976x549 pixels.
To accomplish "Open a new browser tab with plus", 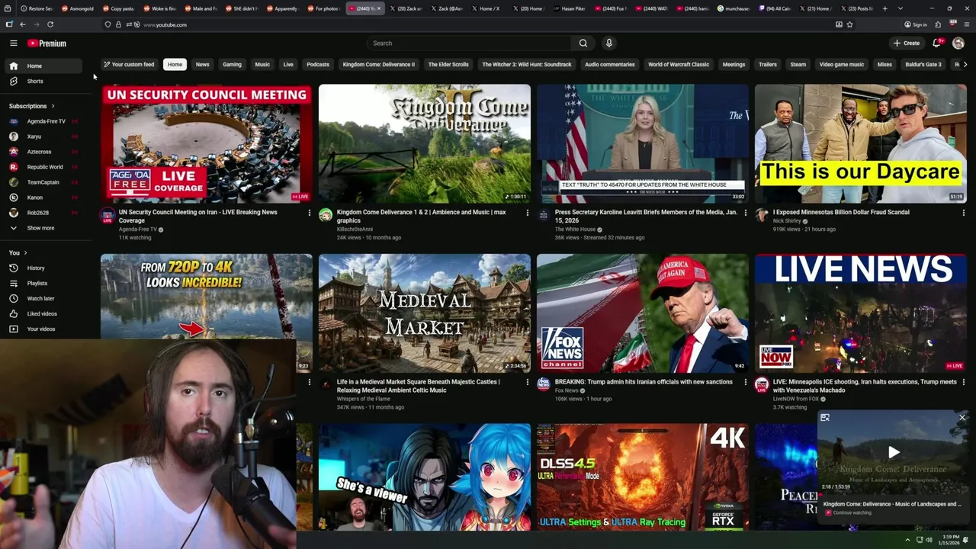I will click(884, 8).
